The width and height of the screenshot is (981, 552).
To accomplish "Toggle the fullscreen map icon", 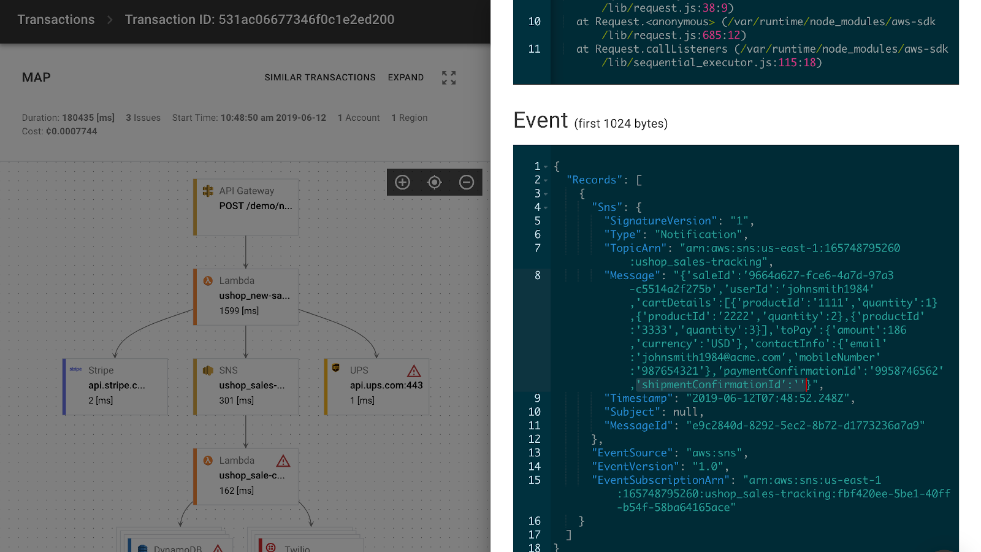I will [449, 77].
